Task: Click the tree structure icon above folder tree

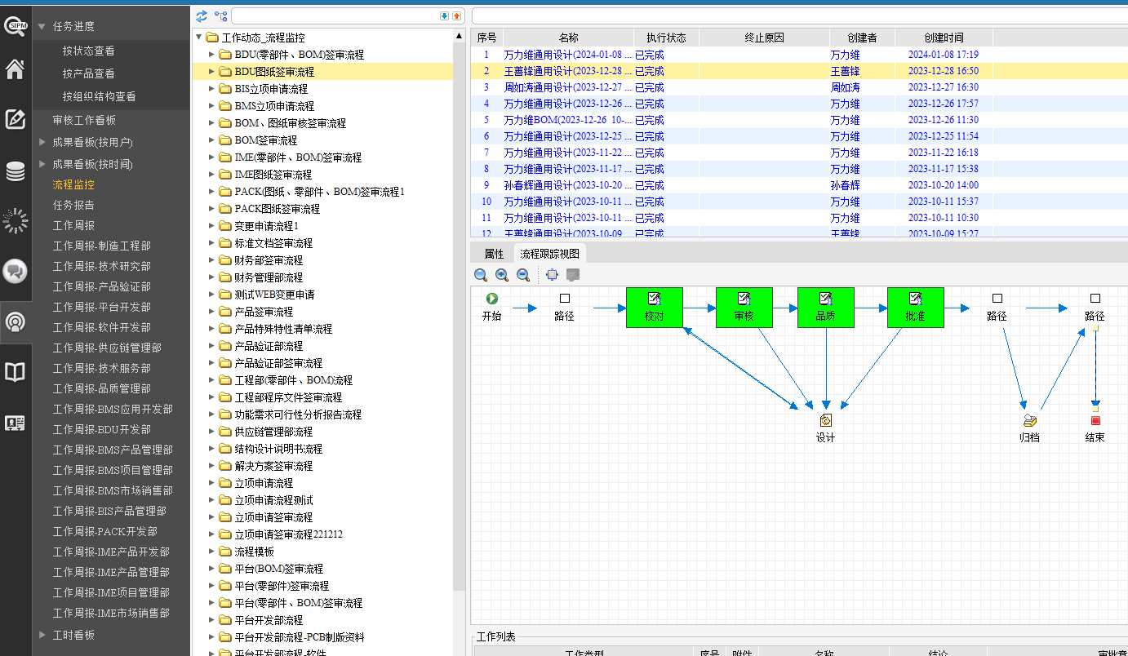Action: coord(220,16)
